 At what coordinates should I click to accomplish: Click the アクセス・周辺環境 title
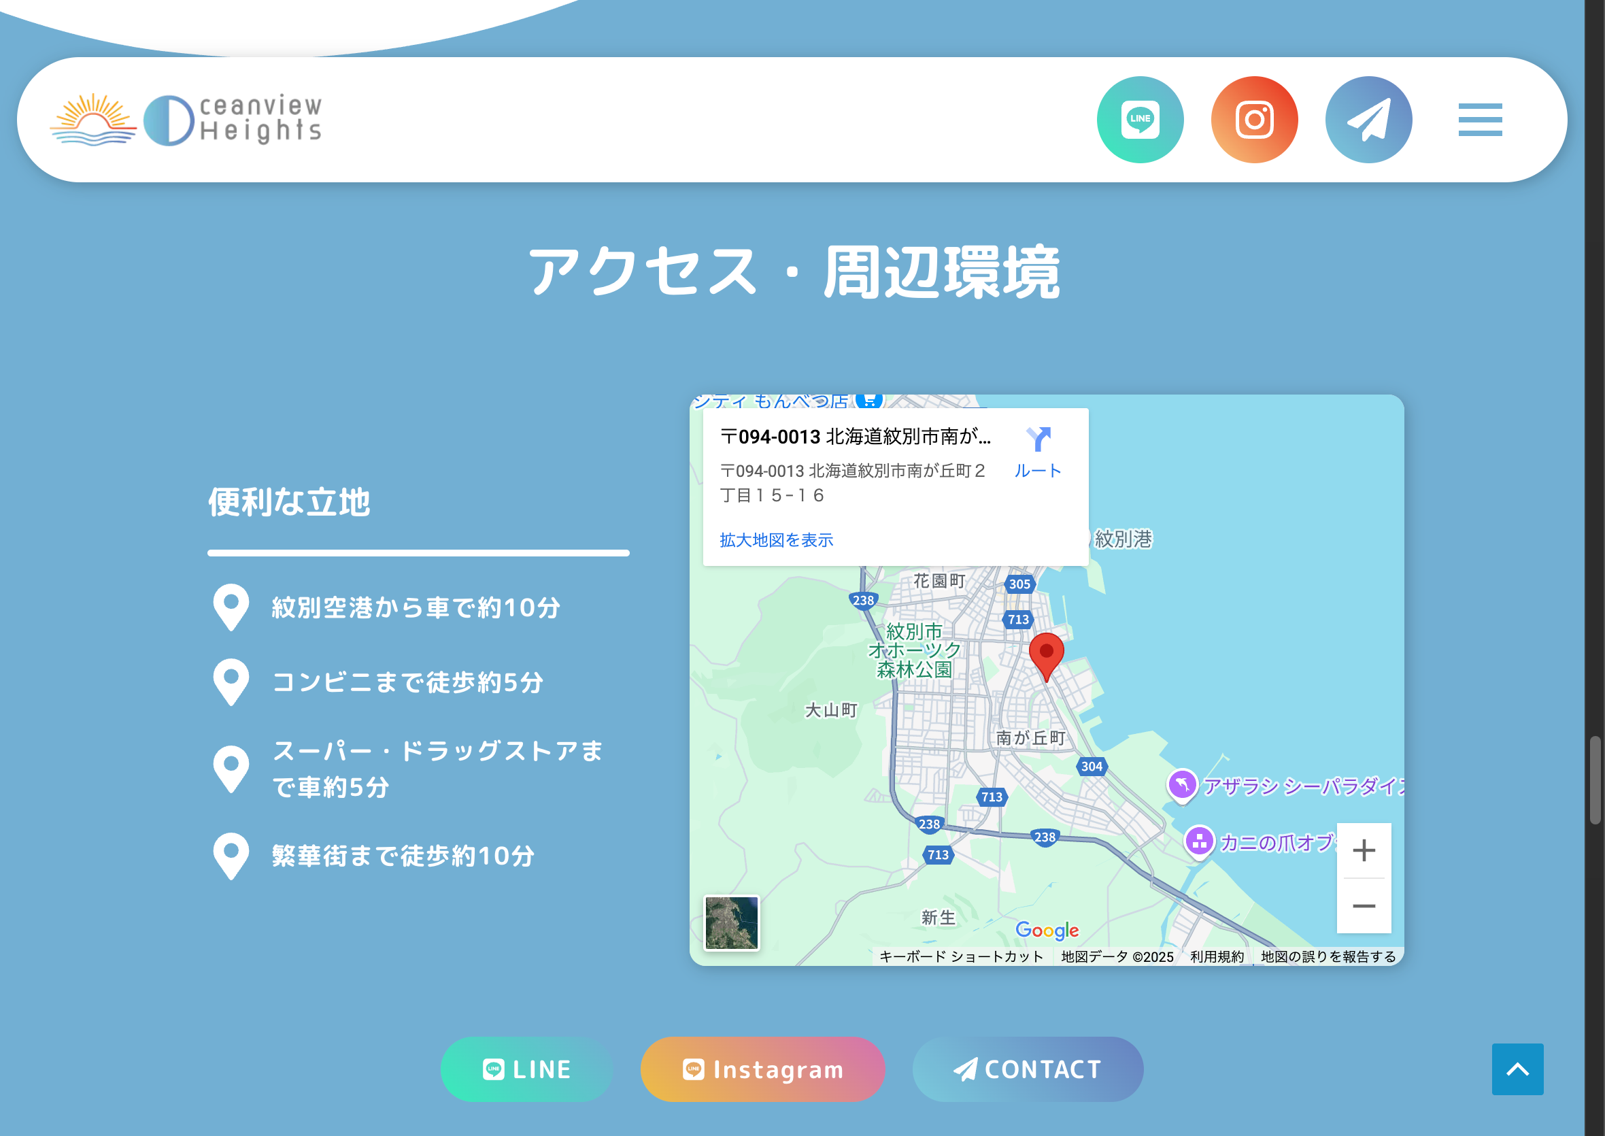click(794, 271)
